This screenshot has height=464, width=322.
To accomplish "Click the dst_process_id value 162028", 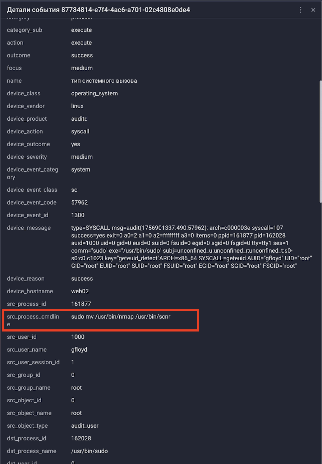I will 81,438.
